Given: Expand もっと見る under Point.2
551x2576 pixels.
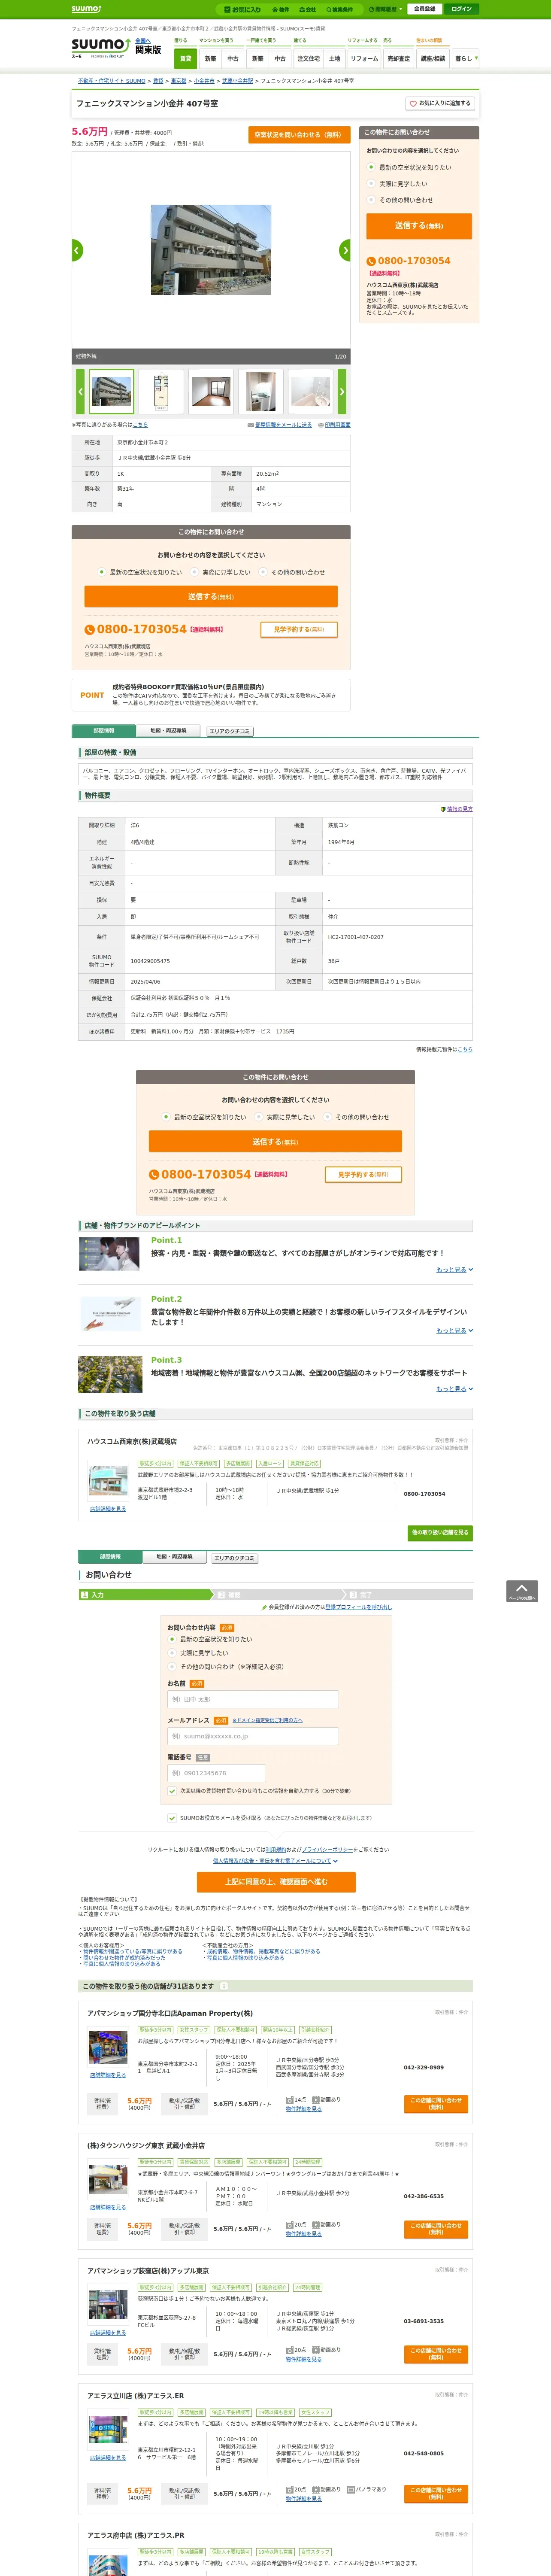Looking at the screenshot, I should (455, 1330).
